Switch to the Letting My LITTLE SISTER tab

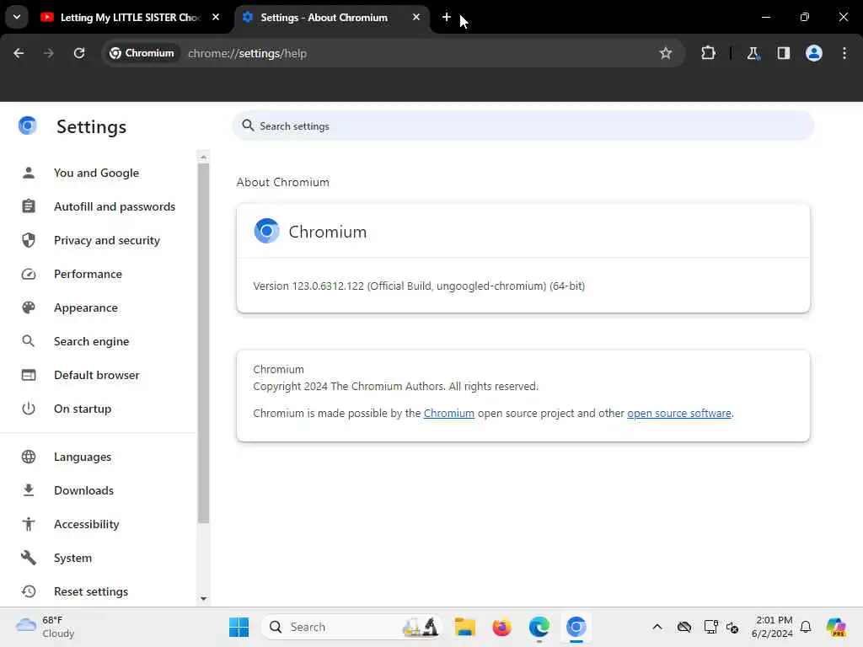pyautogui.click(x=131, y=17)
